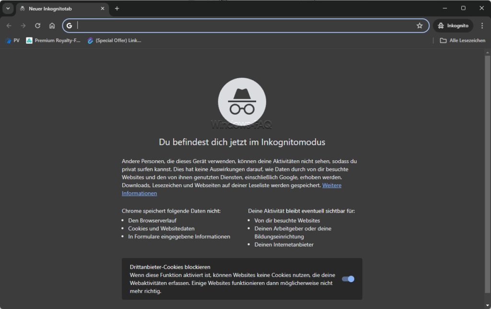Viewport: 491px width, 309px height.
Task: Open the Alle Lesezeichen folder
Action: point(463,40)
